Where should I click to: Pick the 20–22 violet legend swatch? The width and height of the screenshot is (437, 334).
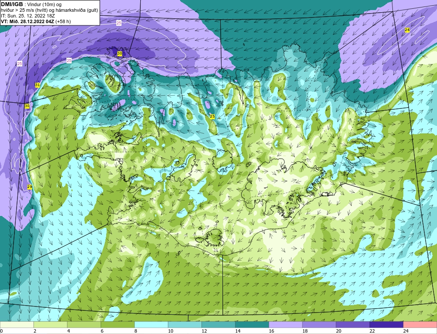pyautogui.click(x=353, y=324)
